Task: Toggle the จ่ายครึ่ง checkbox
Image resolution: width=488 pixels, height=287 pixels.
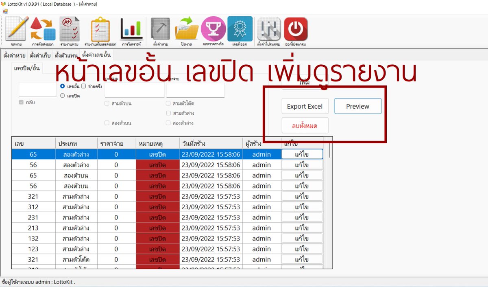Action: click(83, 86)
